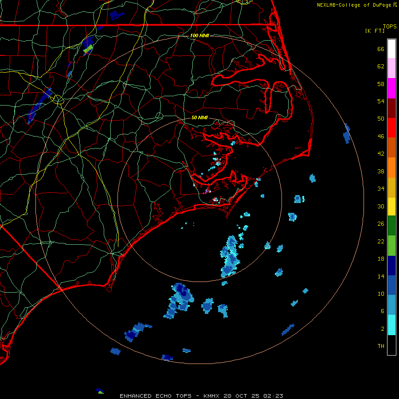Click the dark orange 42 kft swatch
This screenshot has height=399, width=399.
tap(391, 147)
